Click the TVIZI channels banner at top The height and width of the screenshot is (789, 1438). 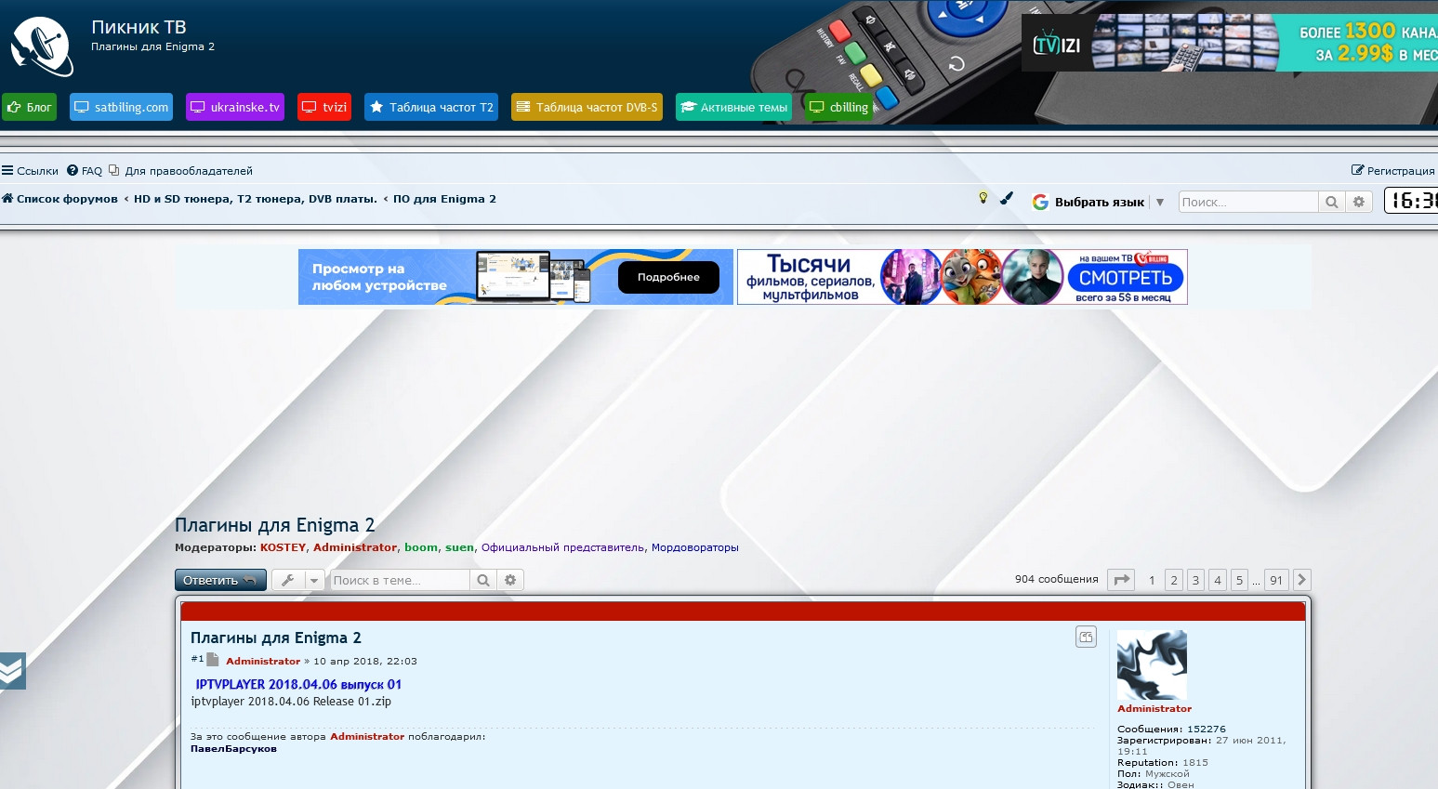(1230, 42)
